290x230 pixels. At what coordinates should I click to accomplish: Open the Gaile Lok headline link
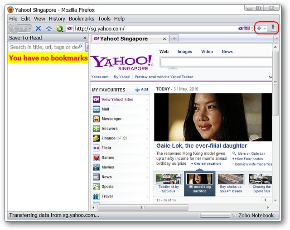click(201, 146)
